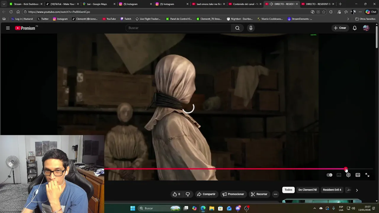This screenshot has width=379, height=213.
Task: Open the Crear menu
Action: [340, 28]
